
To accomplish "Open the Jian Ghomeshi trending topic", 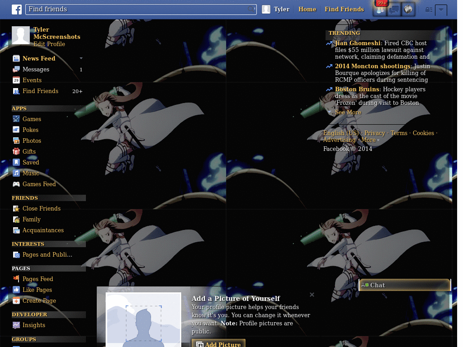I will (358, 43).
